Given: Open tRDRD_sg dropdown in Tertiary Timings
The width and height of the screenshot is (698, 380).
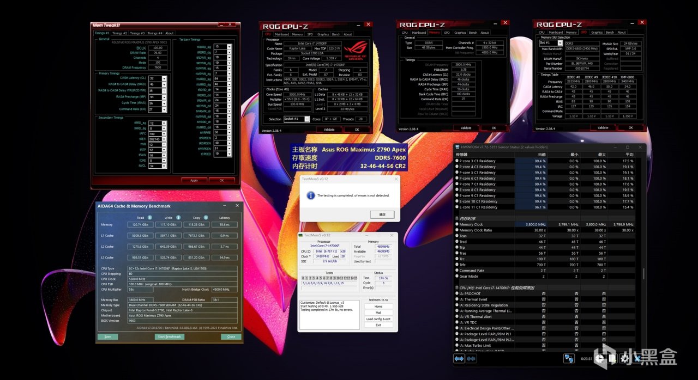Looking at the screenshot, I should pos(229,47).
